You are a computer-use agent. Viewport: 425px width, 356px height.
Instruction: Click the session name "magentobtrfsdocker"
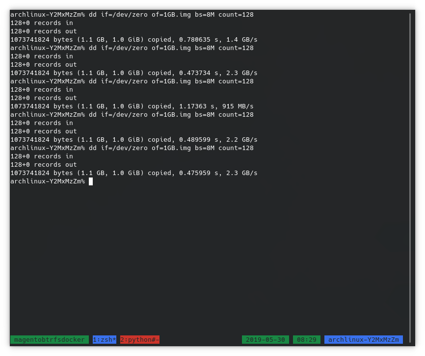49,339
